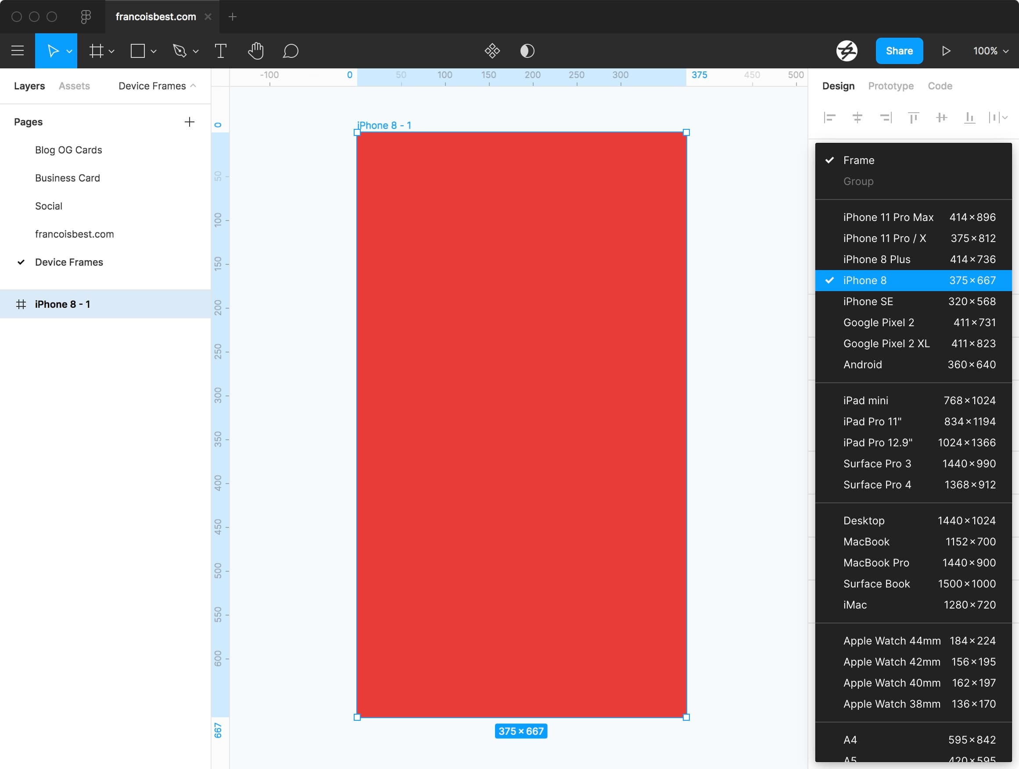Click the component library icon in toolbar
This screenshot has width=1019, height=769.
[x=492, y=50]
